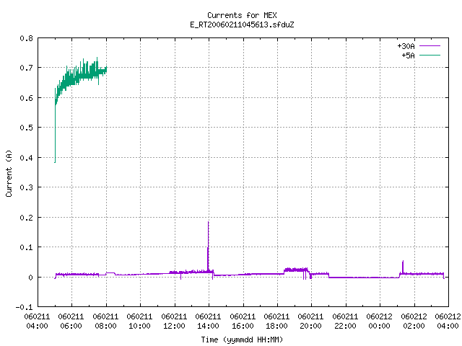Click the 0.1 y-axis tick label
This screenshot has height=346, width=462.
point(26,247)
